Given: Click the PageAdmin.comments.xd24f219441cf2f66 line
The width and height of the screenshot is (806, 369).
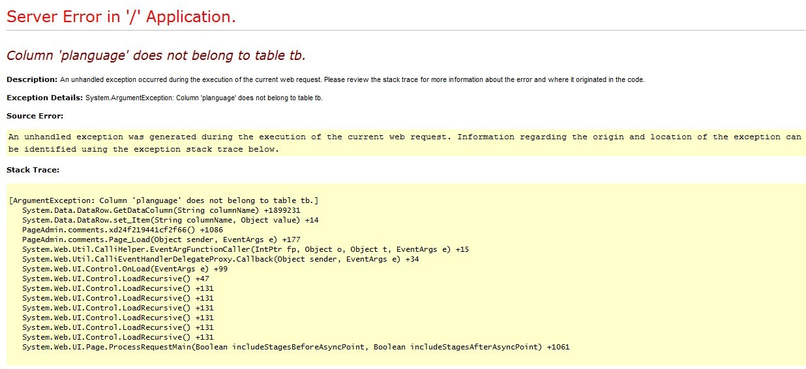Looking at the screenshot, I should tap(123, 230).
